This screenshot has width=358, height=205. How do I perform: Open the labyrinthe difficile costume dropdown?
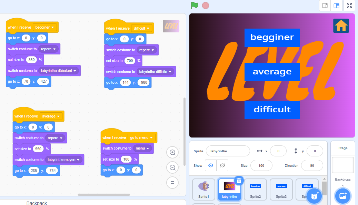click(x=156, y=72)
